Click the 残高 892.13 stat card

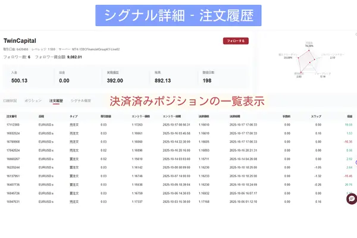(173, 77)
